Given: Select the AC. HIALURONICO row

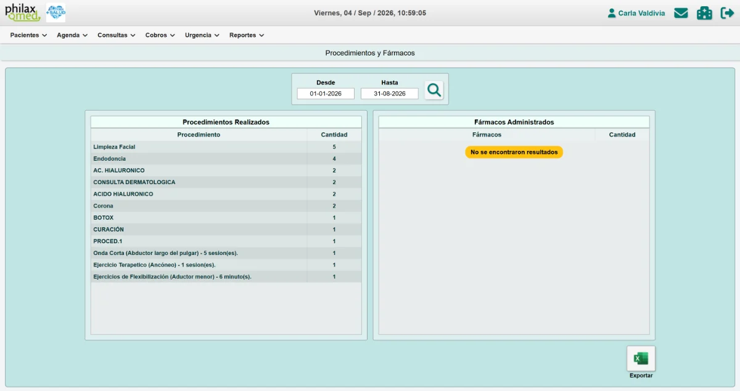Looking at the screenshot, I should [x=226, y=171].
